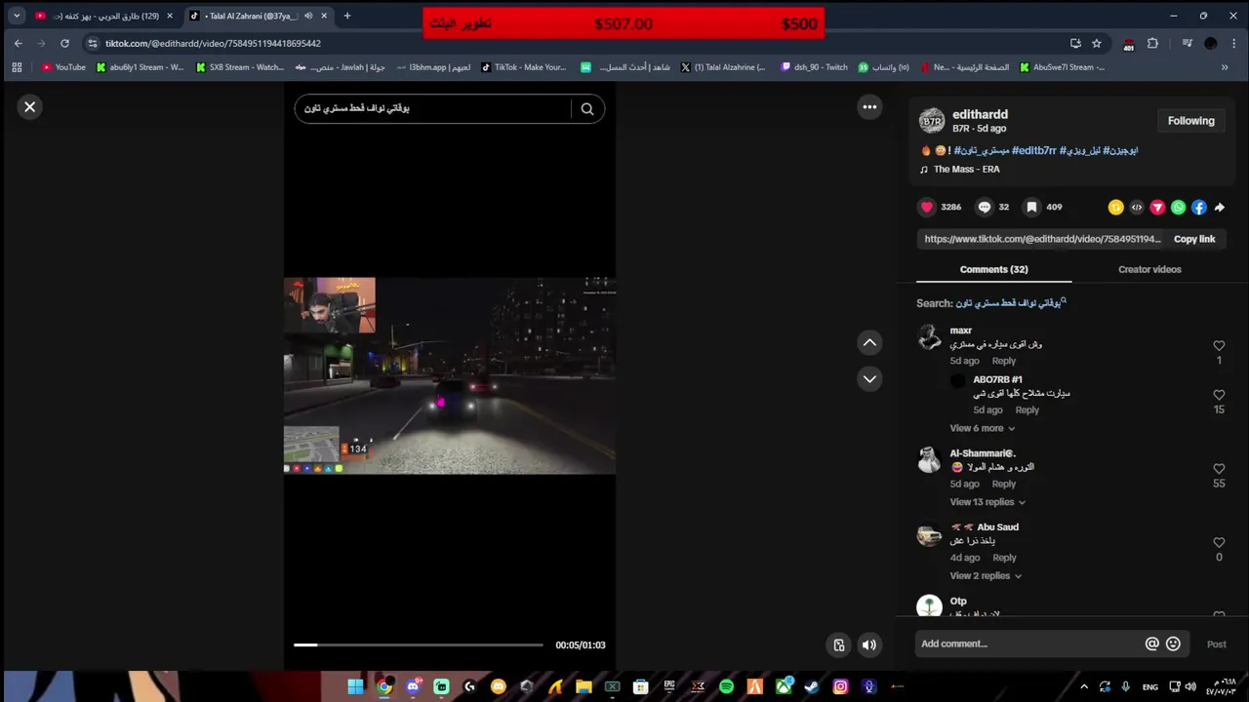
Task: Open the SXB Stream - Watch bookmark
Action: [240, 67]
